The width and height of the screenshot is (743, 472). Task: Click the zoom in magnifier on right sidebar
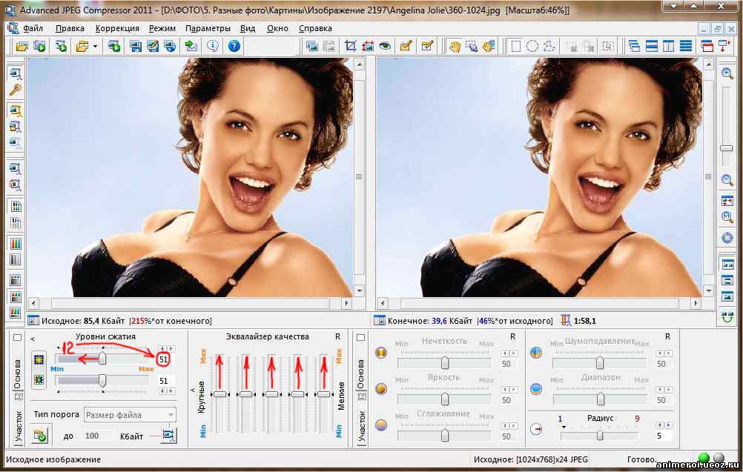[x=727, y=73]
